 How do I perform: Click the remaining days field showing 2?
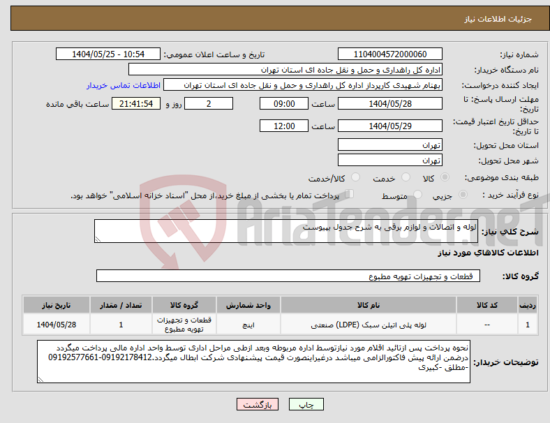point(209,104)
